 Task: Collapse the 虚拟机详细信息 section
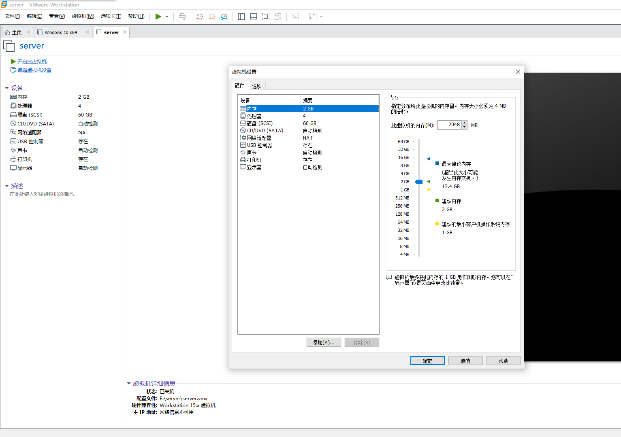(x=129, y=383)
